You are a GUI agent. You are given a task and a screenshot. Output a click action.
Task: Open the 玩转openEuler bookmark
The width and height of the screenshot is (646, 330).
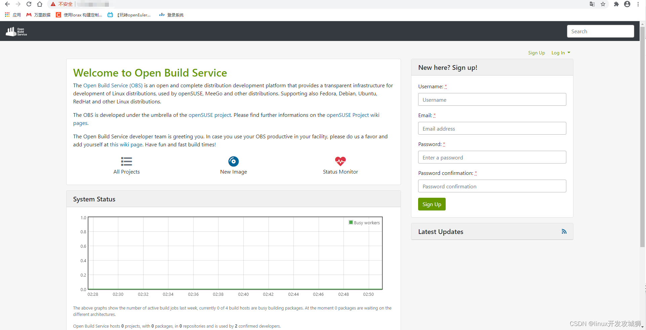pos(129,15)
